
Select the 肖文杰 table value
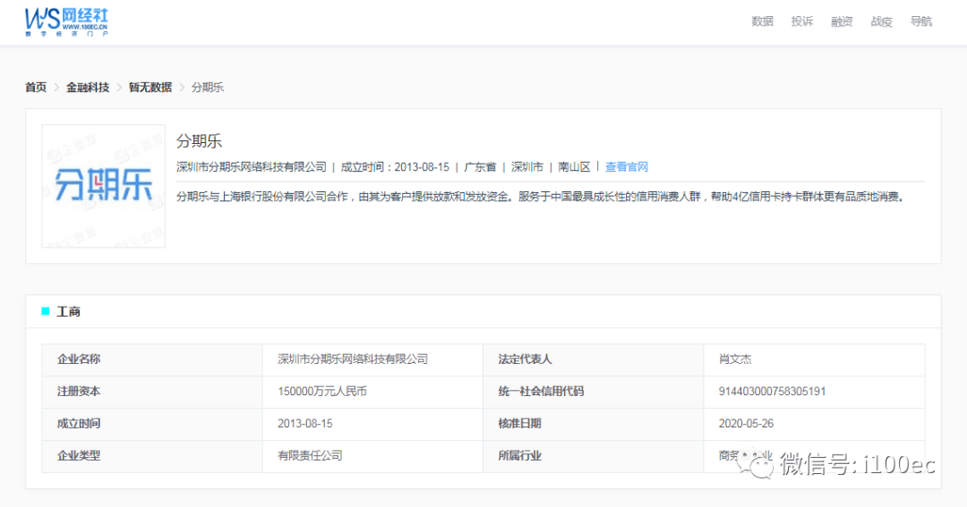tap(735, 359)
